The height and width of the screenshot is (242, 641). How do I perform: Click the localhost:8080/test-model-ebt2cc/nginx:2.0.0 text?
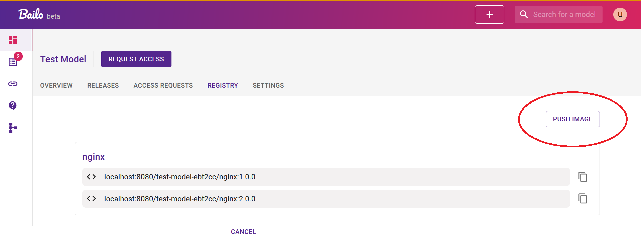(x=180, y=199)
